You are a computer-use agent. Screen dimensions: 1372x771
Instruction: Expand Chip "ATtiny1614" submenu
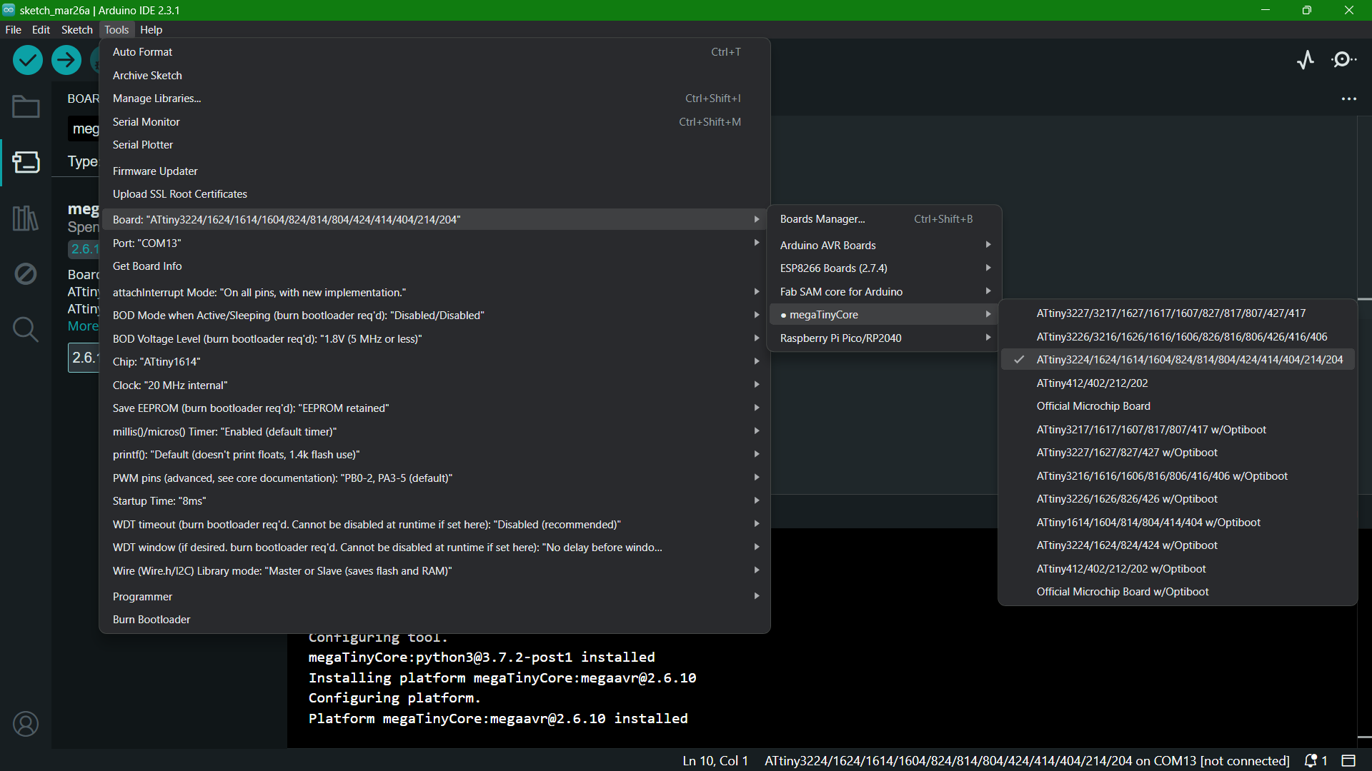pos(434,362)
